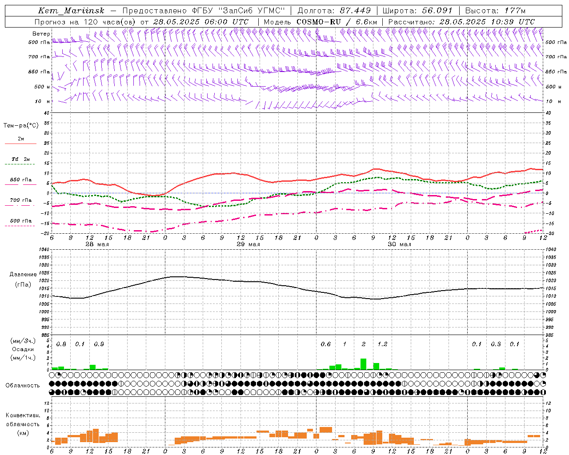Screen dimensions: 569x455
Task: Click the '0.9' precipitation total value
Action: (99, 344)
